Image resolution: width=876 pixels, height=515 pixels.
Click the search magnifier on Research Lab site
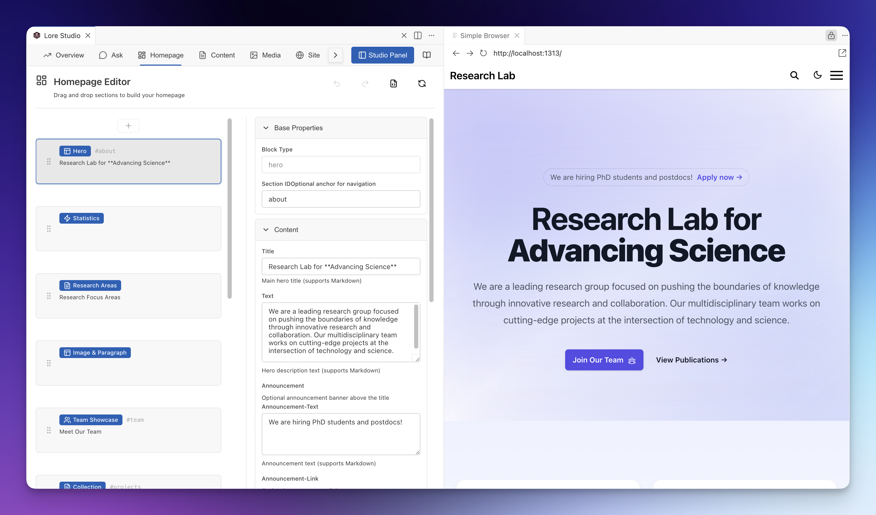click(794, 75)
